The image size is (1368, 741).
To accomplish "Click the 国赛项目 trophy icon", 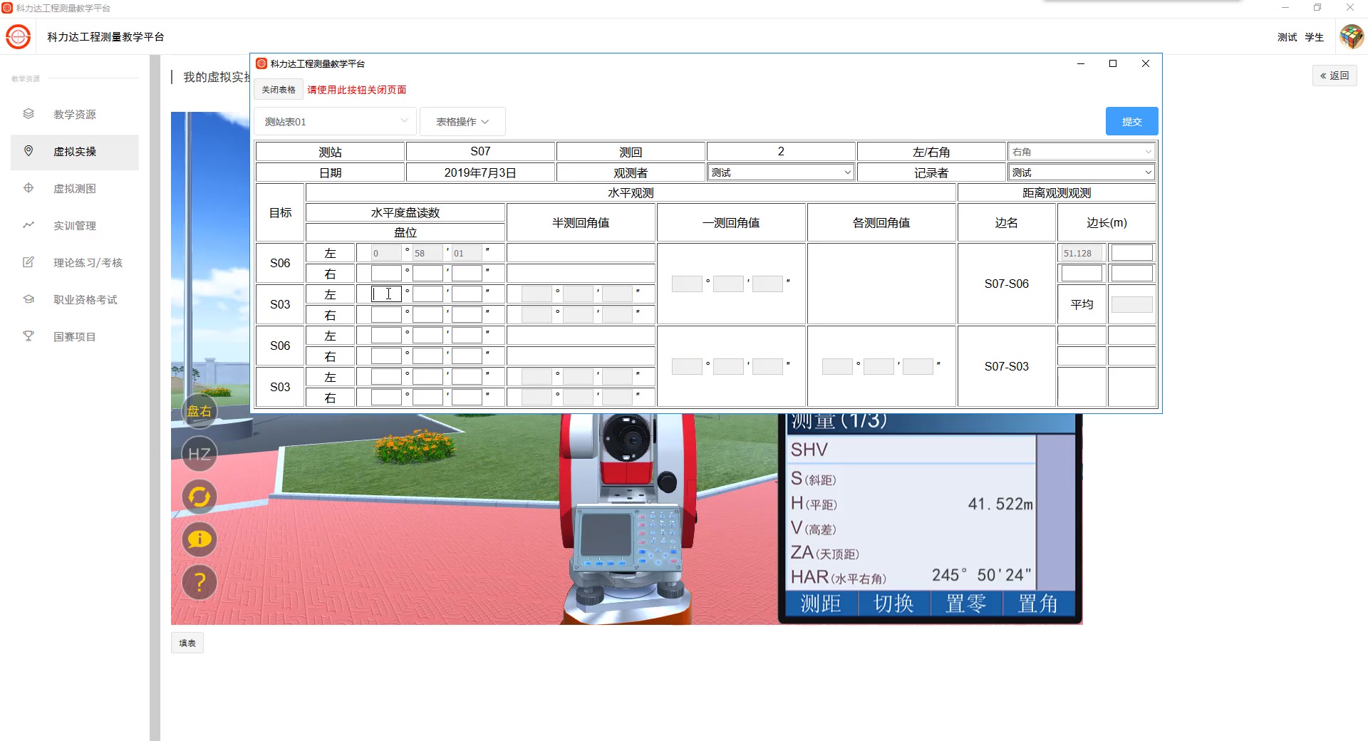I will pyautogui.click(x=28, y=336).
